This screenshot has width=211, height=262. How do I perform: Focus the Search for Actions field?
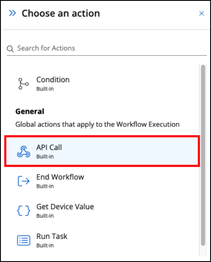point(107,49)
